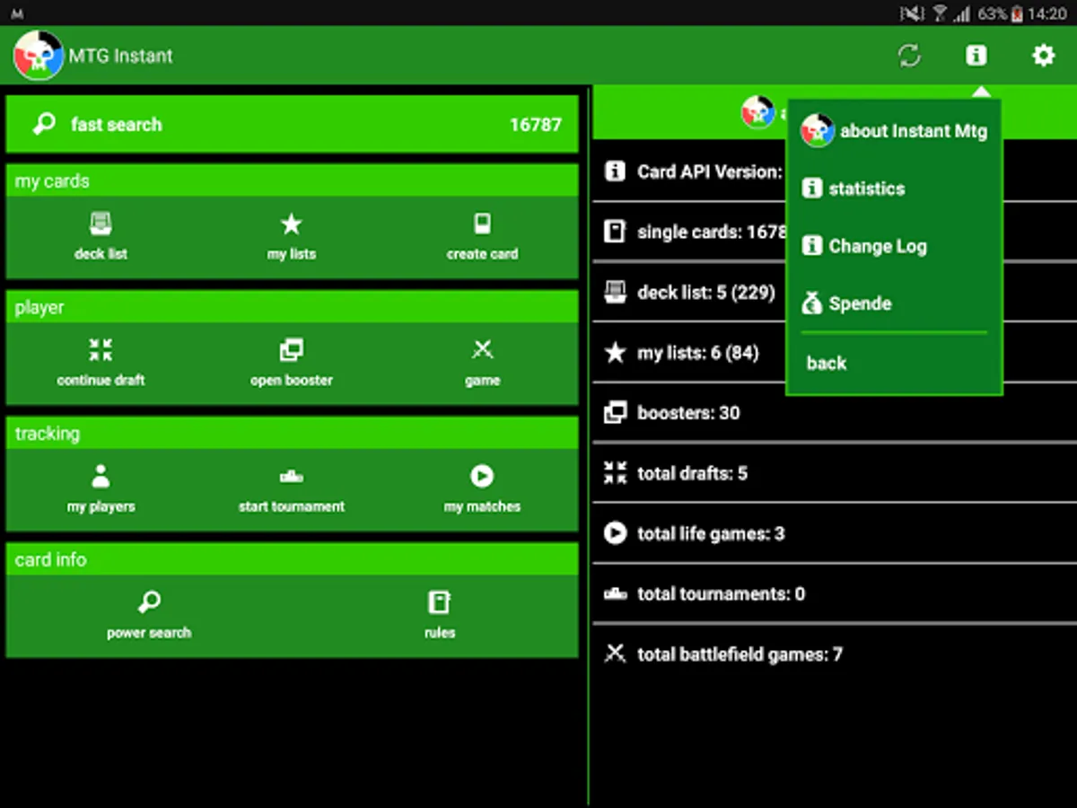The image size is (1077, 808).
Task: Click the continue draft label
Action: click(x=101, y=381)
